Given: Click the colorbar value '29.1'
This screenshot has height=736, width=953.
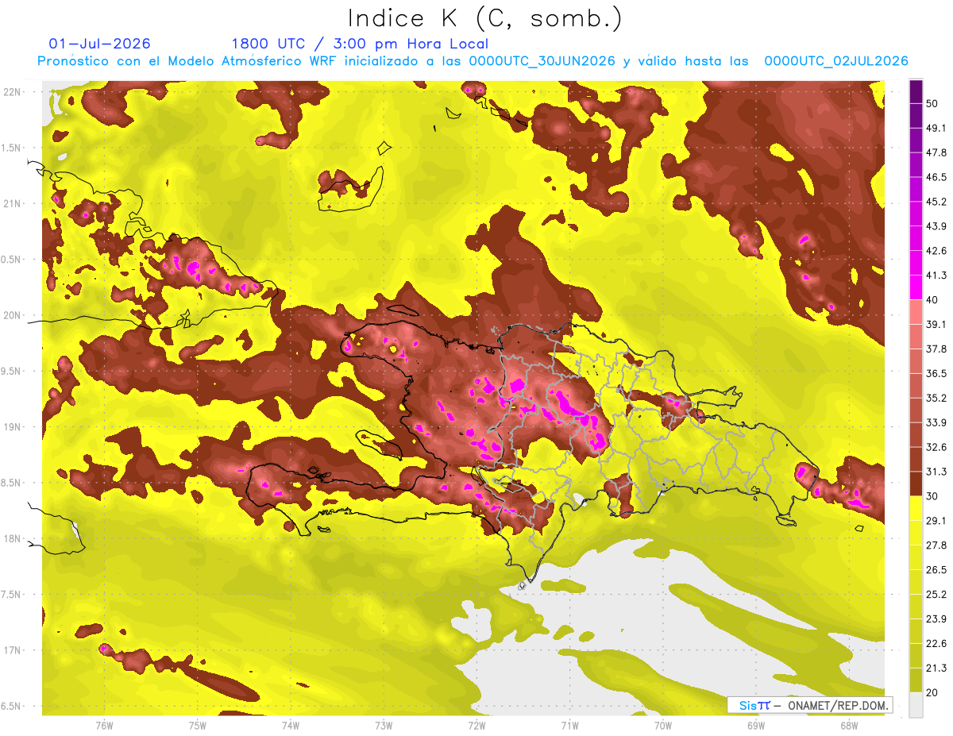Looking at the screenshot, I should coord(936,521).
